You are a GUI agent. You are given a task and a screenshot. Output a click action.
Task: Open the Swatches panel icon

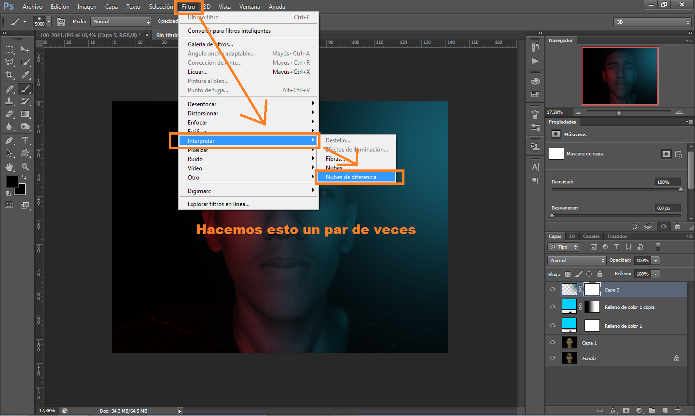point(535,94)
